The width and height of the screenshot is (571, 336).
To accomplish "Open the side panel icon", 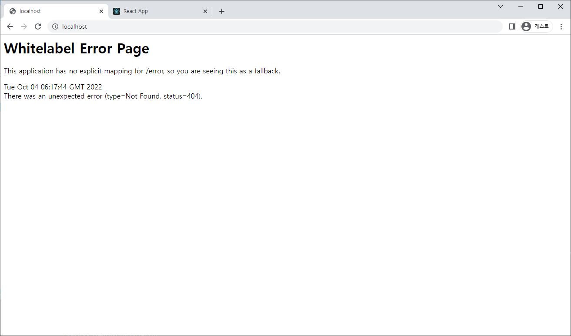I will (x=512, y=26).
